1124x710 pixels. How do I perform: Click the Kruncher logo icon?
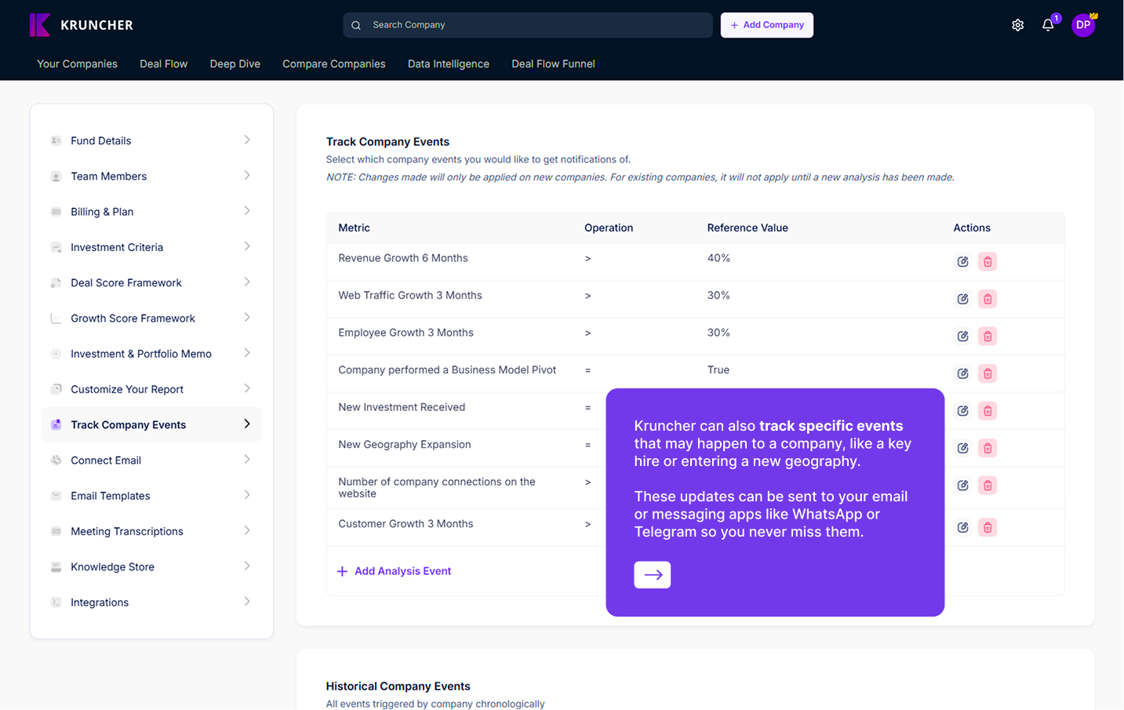coord(40,25)
